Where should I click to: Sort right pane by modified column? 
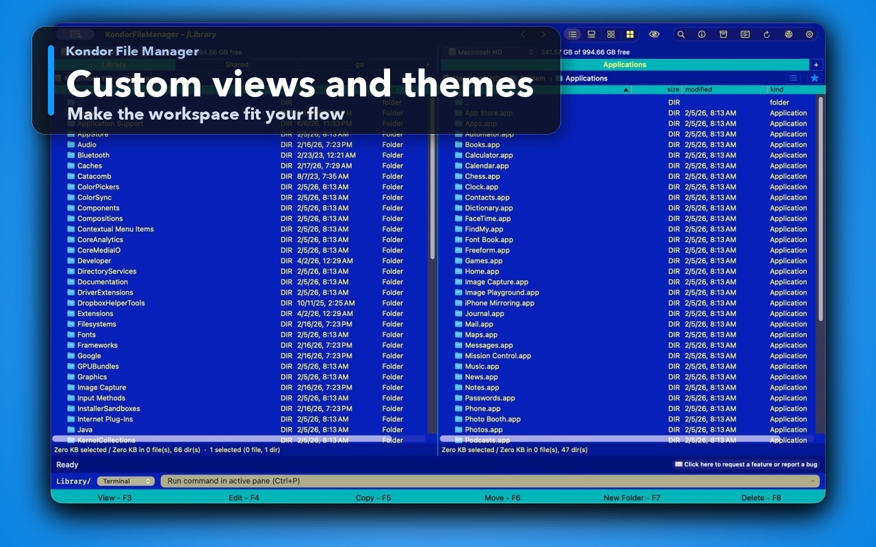coord(698,90)
